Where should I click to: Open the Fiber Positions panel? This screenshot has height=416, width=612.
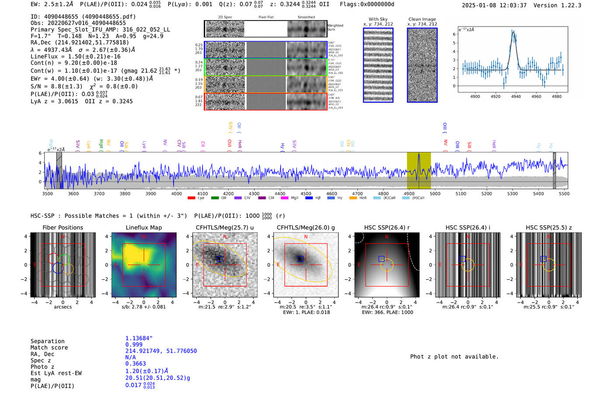tap(63, 265)
